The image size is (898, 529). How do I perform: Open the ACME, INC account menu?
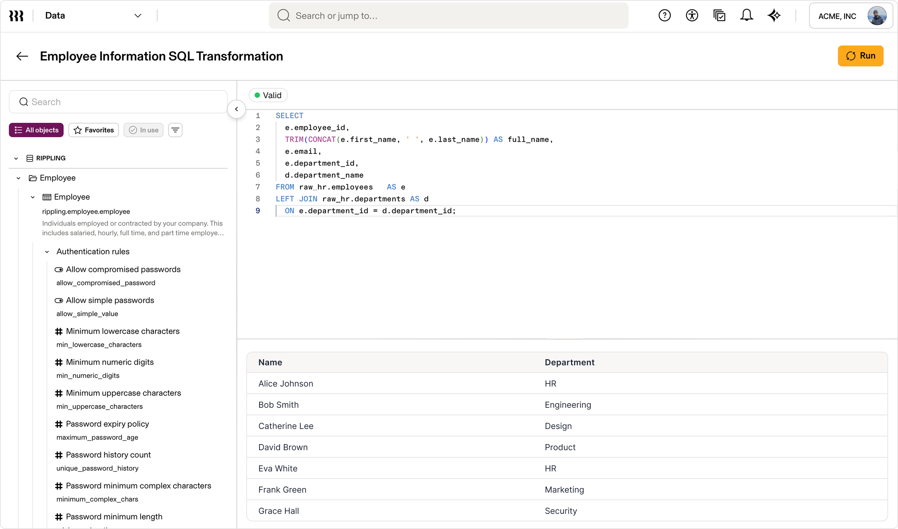coord(850,16)
